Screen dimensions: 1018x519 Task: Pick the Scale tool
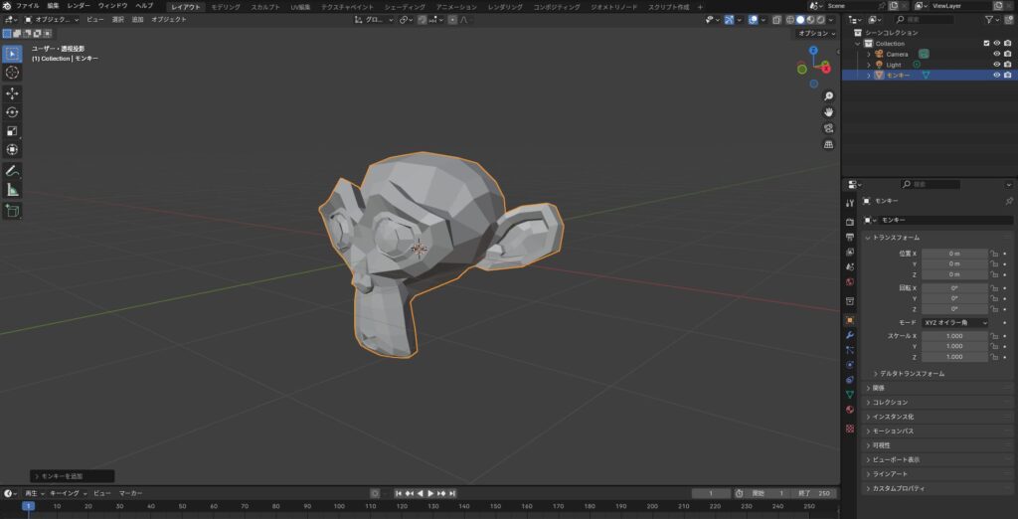(x=12, y=131)
